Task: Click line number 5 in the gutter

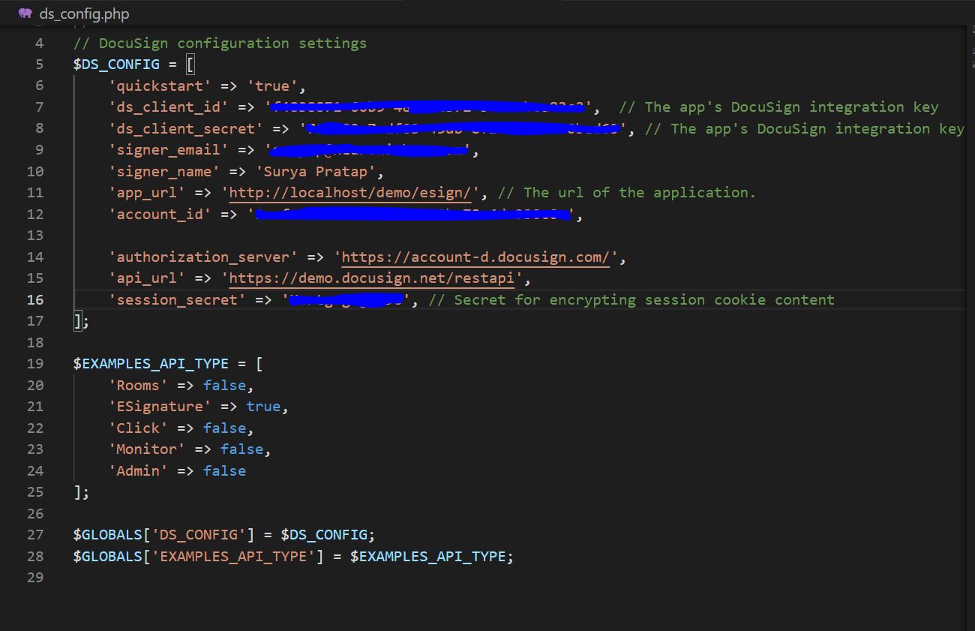Action: point(39,65)
